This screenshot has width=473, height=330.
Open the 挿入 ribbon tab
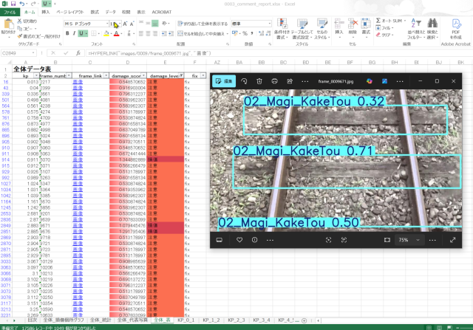pyautogui.click(x=46, y=13)
